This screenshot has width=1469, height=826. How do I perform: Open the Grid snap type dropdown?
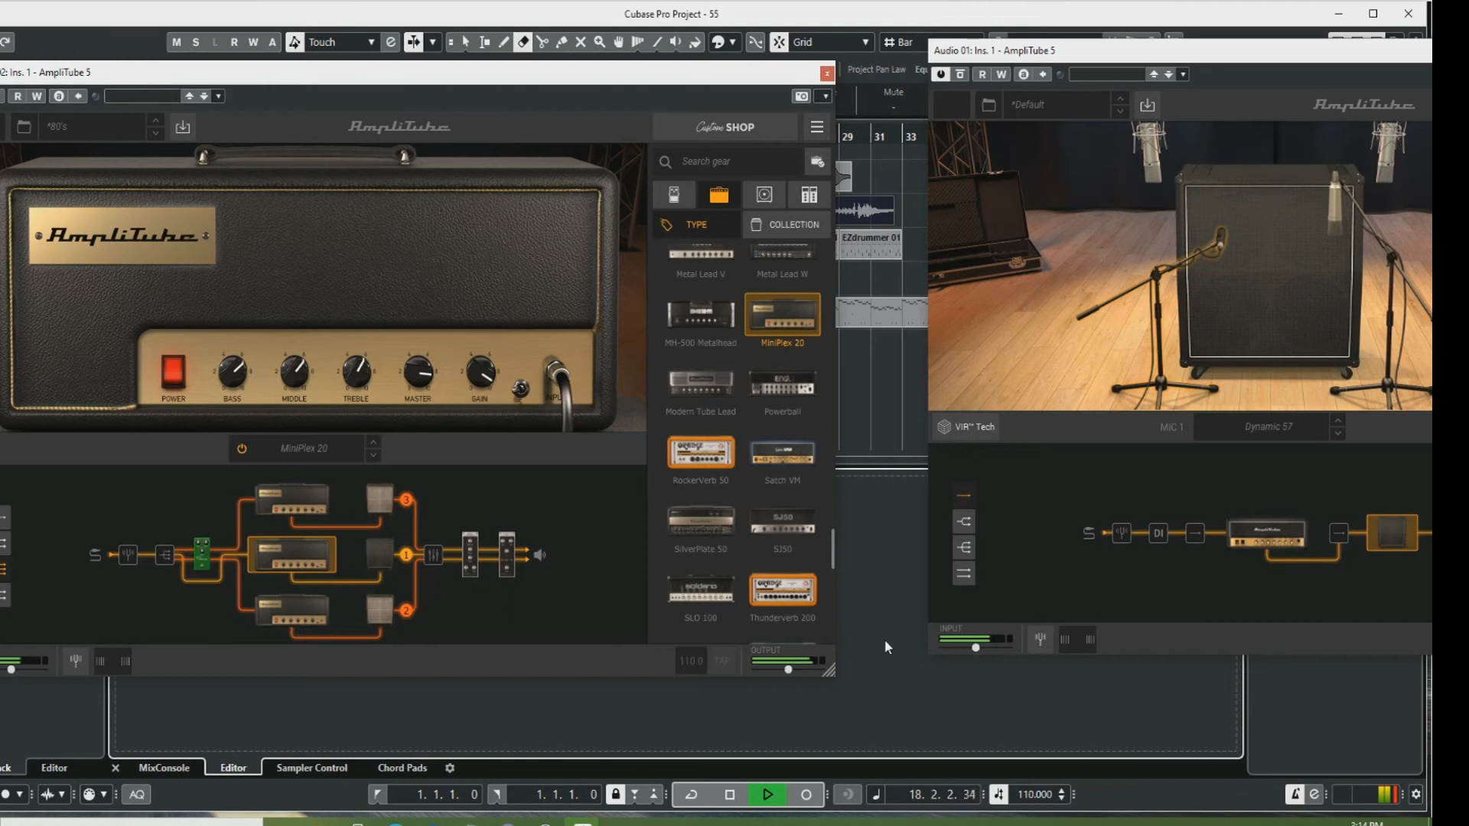[832, 42]
